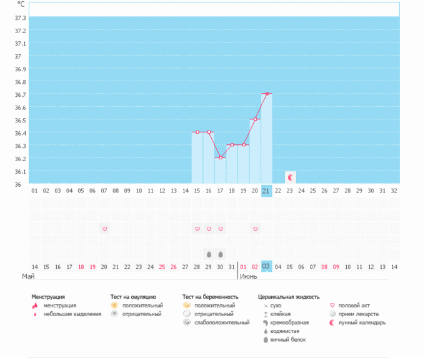Viewport: 423px width, 358px height.
Task: Click the red date 18 in May
Action: coord(81,267)
